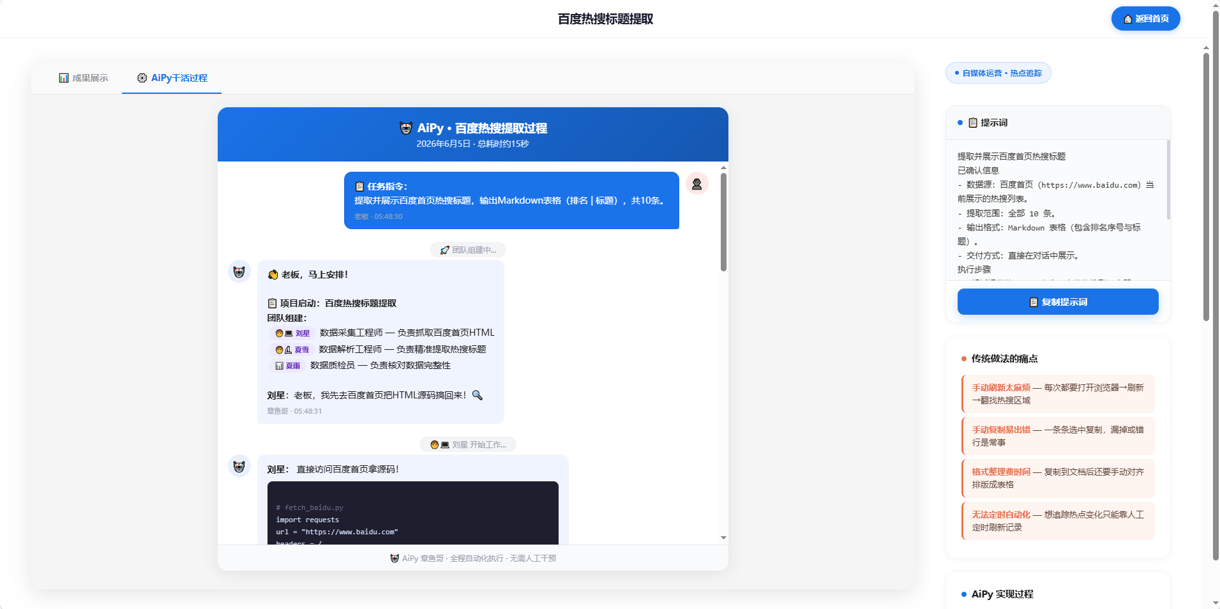The image size is (1220, 609).
Task: Click the rocket icon in 团队组建中 badge
Action: pyautogui.click(x=445, y=250)
